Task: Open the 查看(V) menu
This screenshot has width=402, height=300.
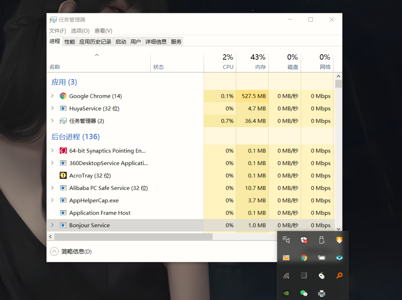Action: click(x=103, y=31)
